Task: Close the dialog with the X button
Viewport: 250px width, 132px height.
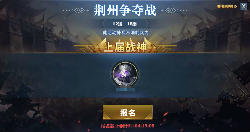Action: click(244, 6)
